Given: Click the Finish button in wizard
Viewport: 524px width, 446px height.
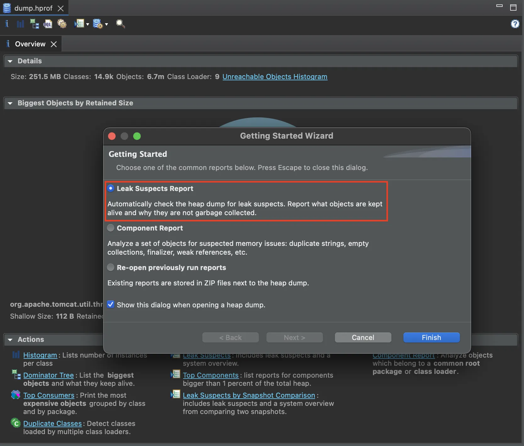Looking at the screenshot, I should pos(431,337).
